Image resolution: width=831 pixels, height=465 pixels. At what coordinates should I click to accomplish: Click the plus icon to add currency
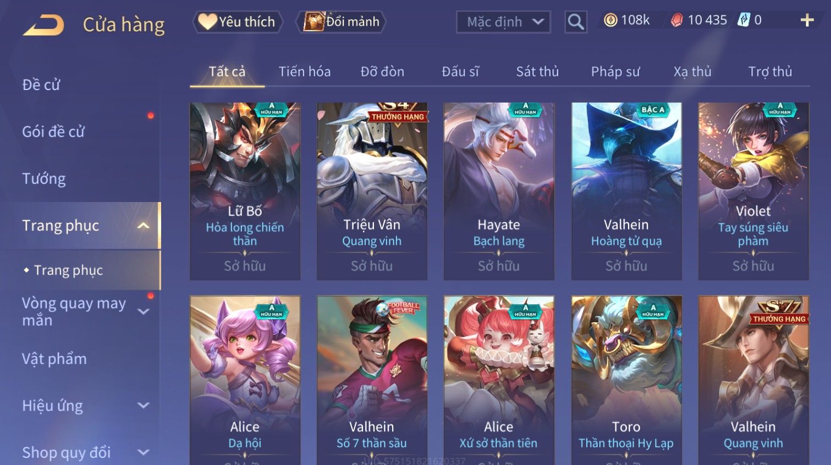click(x=807, y=20)
